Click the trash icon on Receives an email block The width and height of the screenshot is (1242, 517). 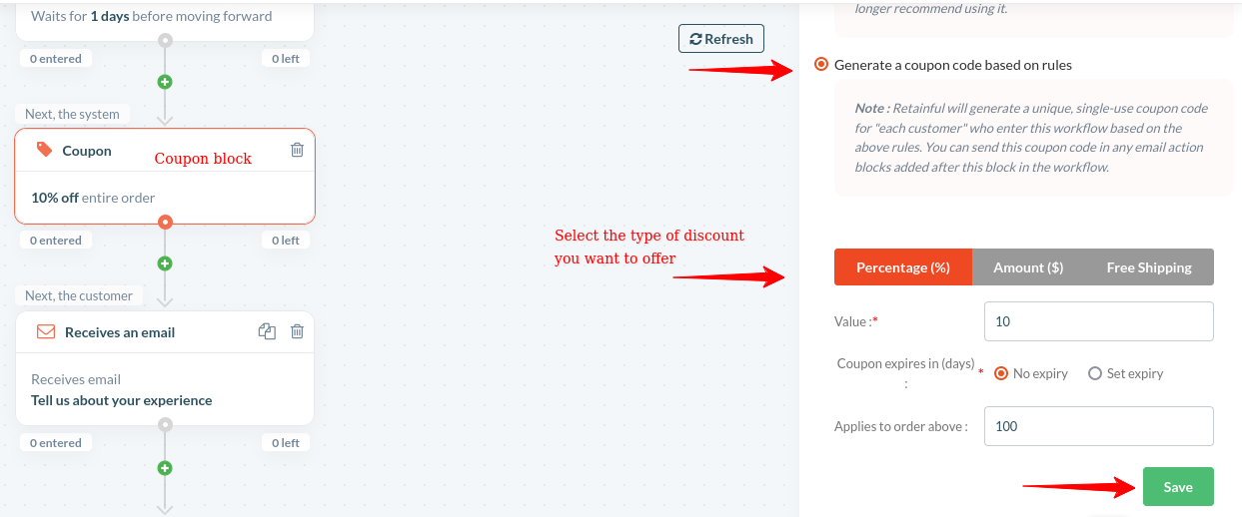tap(297, 331)
